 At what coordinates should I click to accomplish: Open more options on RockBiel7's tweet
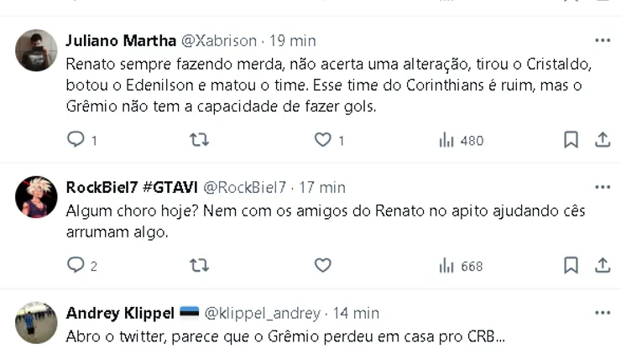[x=603, y=186]
